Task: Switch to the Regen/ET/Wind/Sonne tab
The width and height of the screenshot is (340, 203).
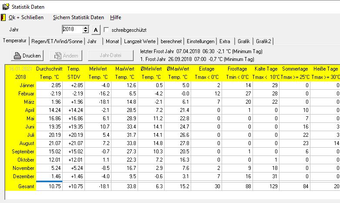Action: point(57,41)
